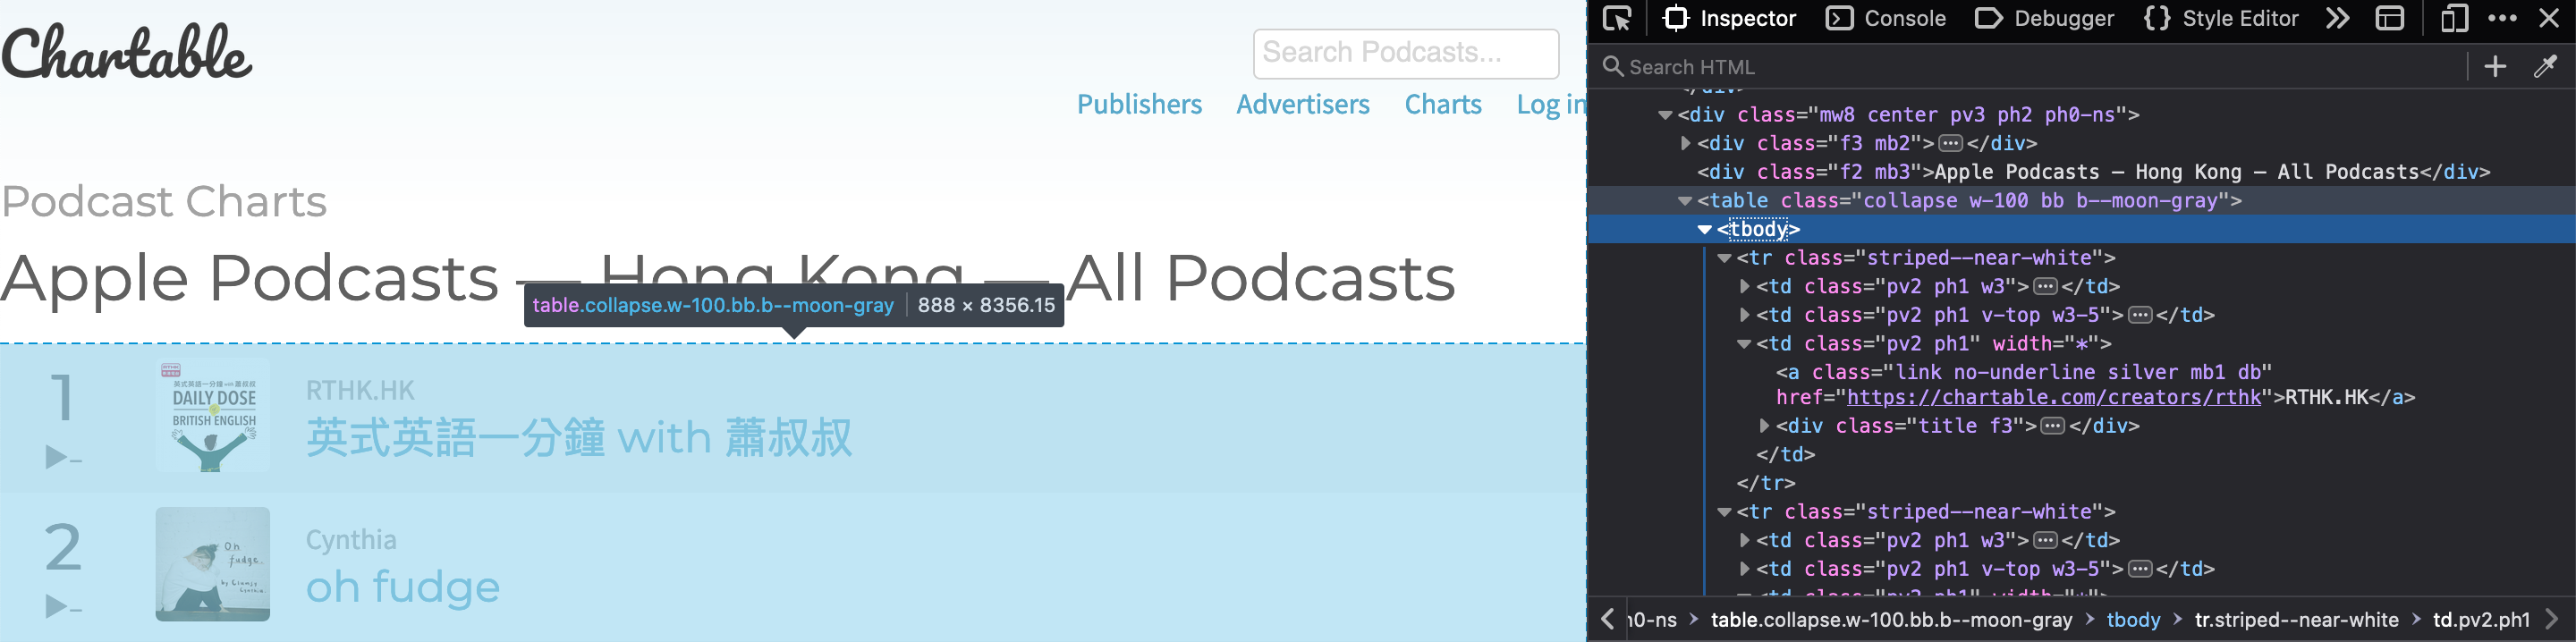Focus the Search Podcasts field
2576x642 pixels.
[x=1405, y=53]
